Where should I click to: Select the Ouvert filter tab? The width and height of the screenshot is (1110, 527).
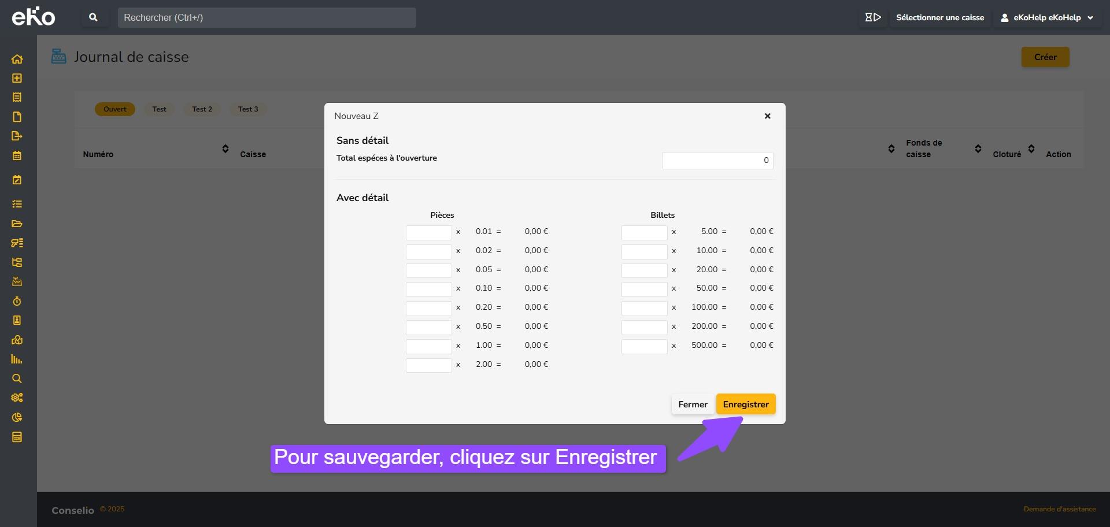(114, 109)
